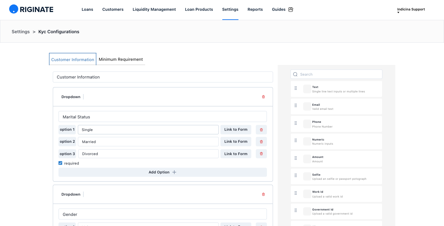This screenshot has width=444, height=226.
Task: Click the Phone field type icon
Action: pos(307,124)
